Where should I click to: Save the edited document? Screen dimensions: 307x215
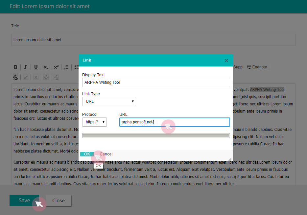click(x=24, y=200)
